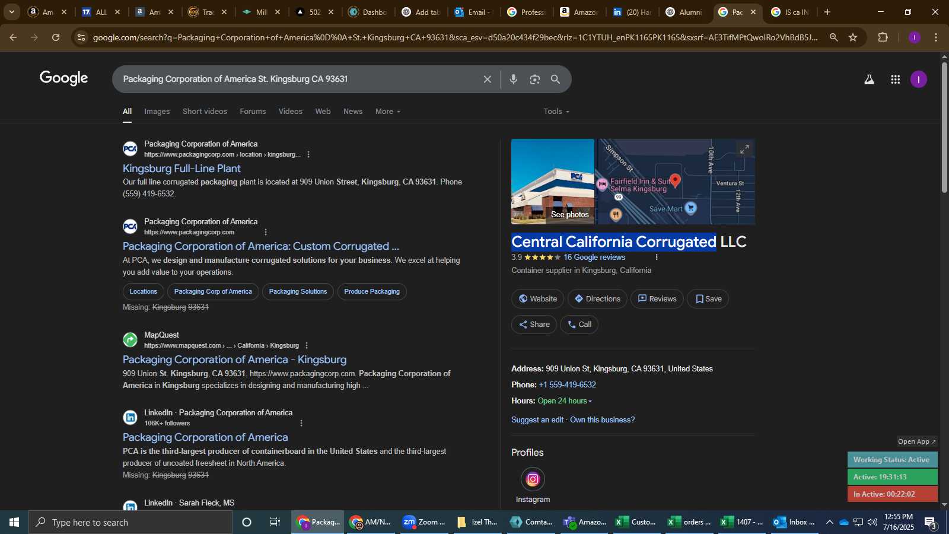The height and width of the screenshot is (534, 949).
Task: Open options for the Kingsburg Full-Line Plant result
Action: coord(308,155)
